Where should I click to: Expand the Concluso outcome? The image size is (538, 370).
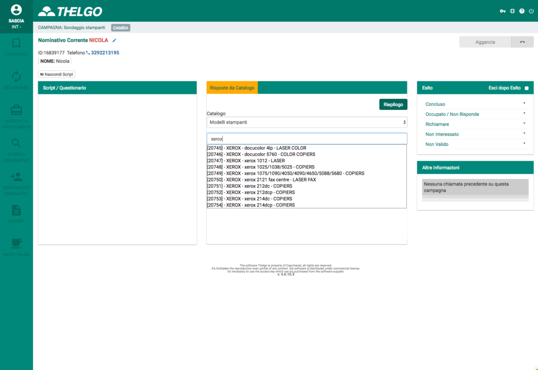[x=475, y=104]
